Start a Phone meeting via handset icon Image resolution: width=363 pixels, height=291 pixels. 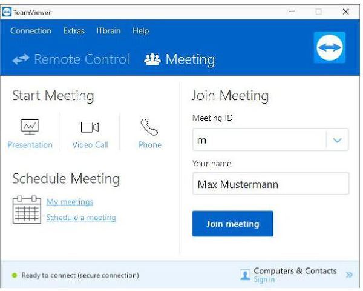click(x=149, y=127)
